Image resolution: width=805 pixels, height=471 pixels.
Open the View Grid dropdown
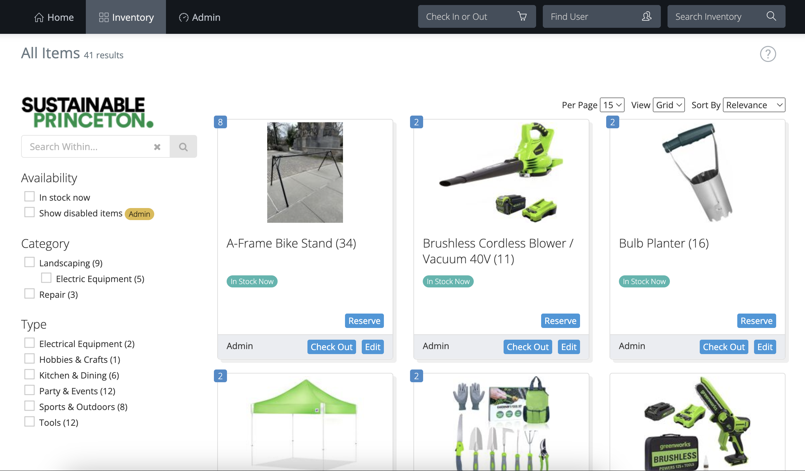[669, 105]
